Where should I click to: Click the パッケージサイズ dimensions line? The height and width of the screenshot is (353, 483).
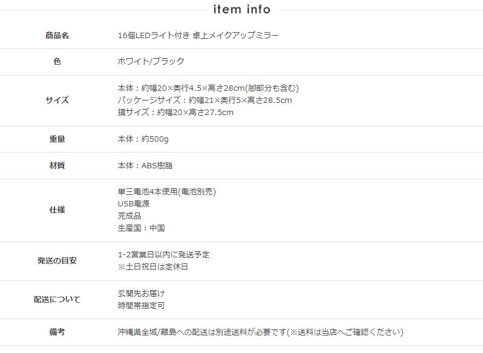click(x=205, y=101)
